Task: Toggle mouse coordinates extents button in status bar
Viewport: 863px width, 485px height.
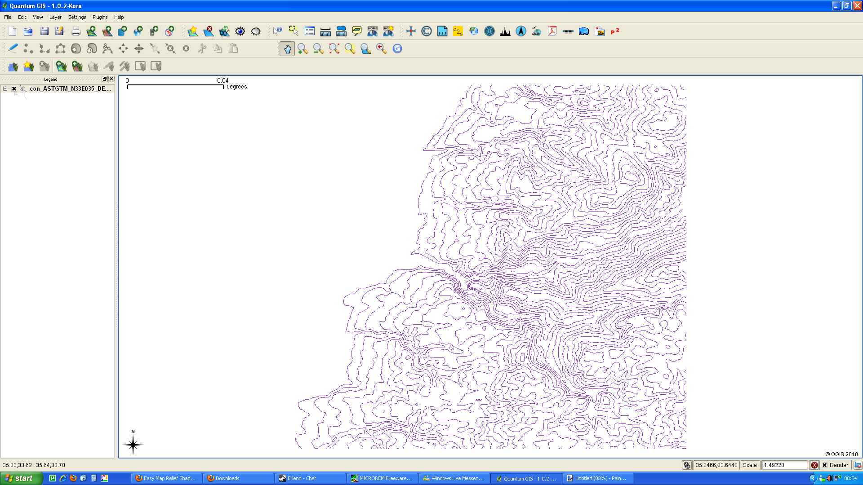Action: pos(687,465)
